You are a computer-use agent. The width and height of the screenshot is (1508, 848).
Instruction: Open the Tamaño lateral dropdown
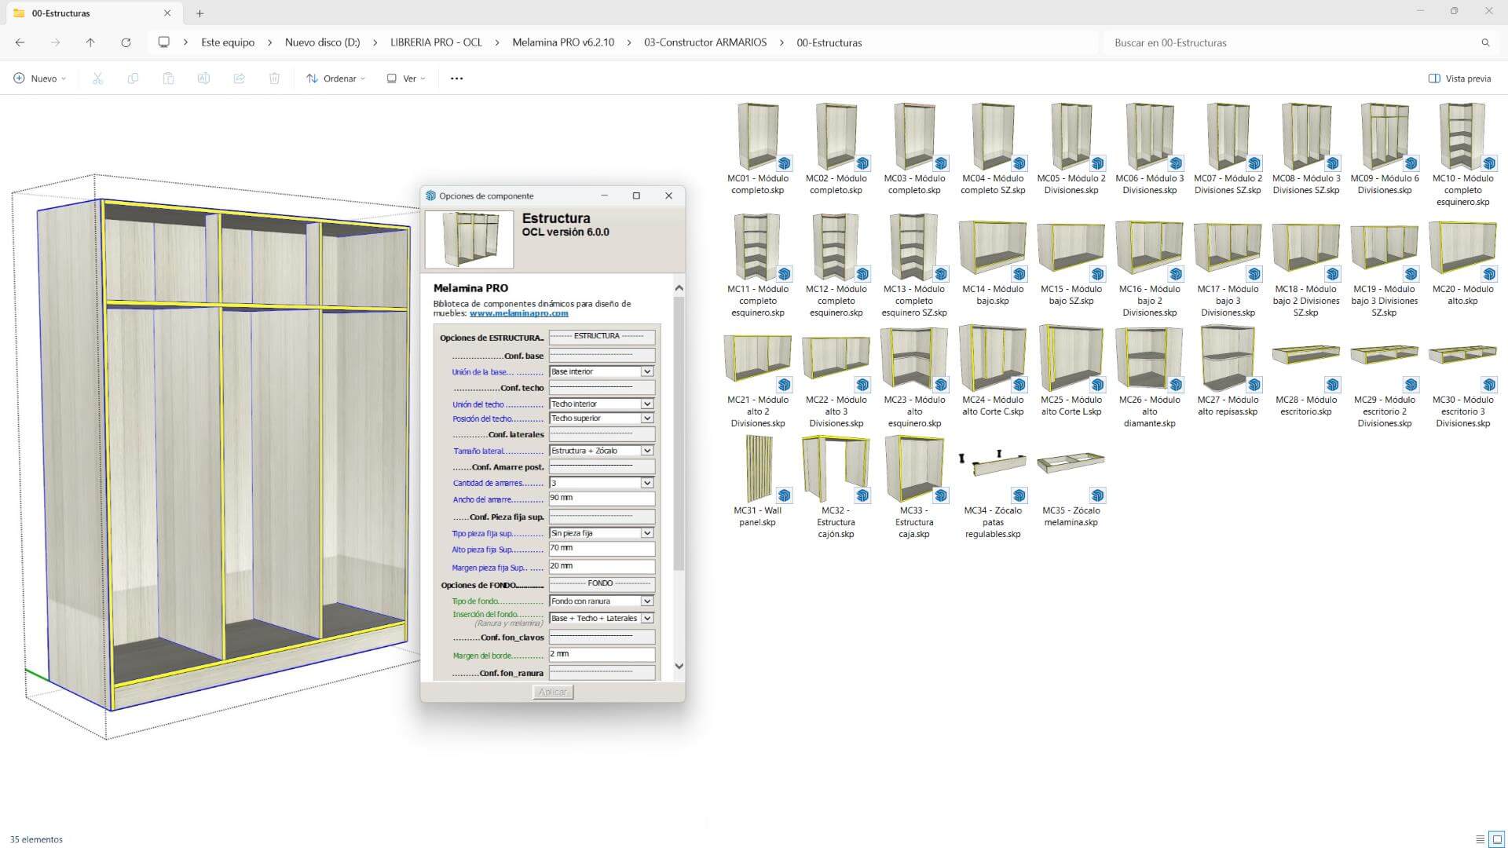[x=647, y=451]
